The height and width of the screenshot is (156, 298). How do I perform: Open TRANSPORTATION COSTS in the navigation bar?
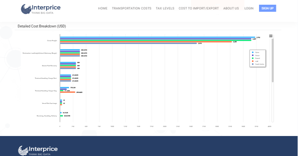[131, 8]
